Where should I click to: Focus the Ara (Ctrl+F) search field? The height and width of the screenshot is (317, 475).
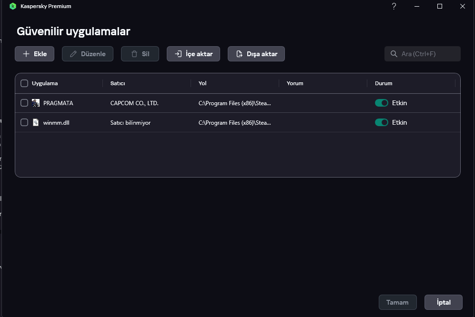point(423,54)
